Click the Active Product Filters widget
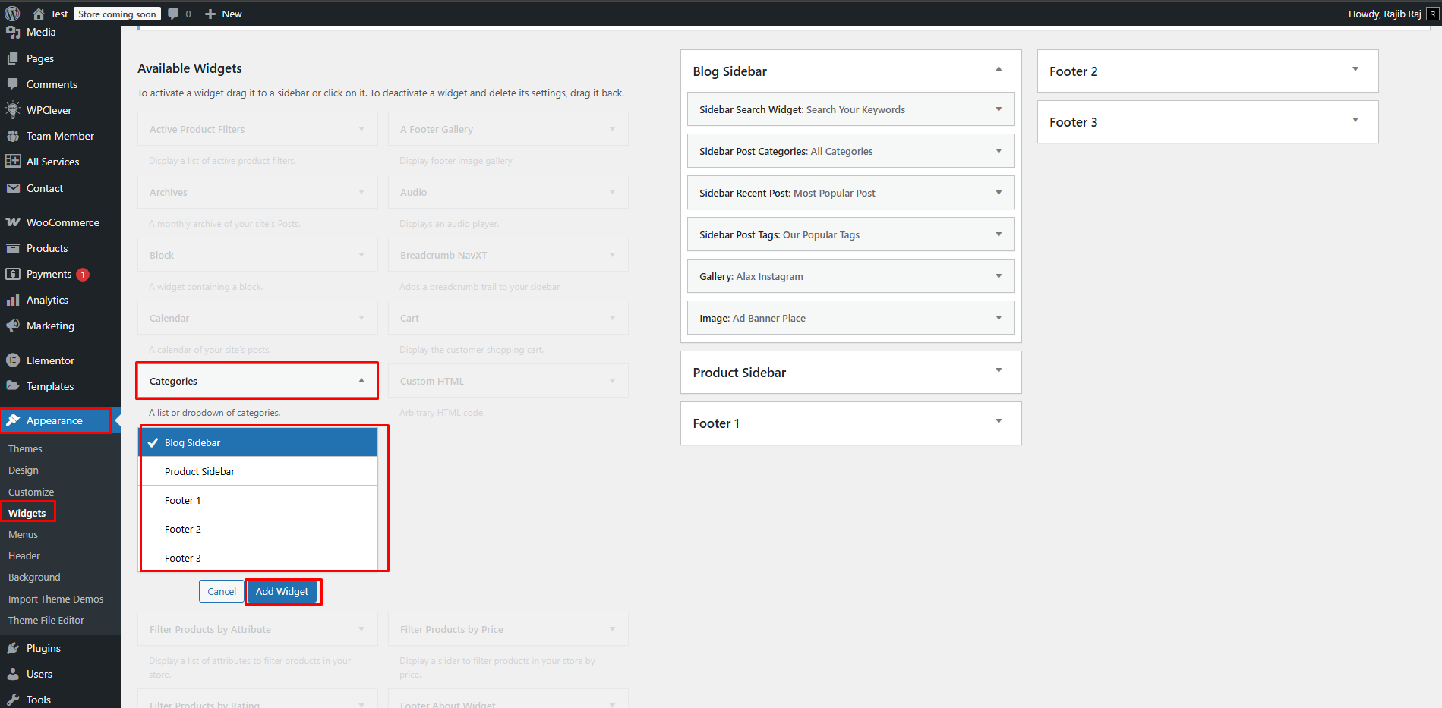Image resolution: width=1442 pixels, height=708 pixels. coord(257,129)
